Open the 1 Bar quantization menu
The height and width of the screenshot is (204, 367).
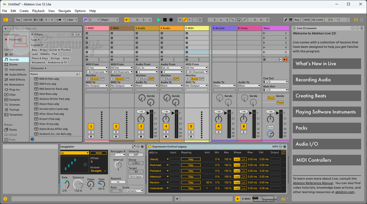(72, 20)
